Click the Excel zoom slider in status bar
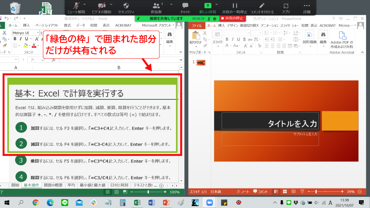Viewport: 370px width, 208px height. (148, 192)
